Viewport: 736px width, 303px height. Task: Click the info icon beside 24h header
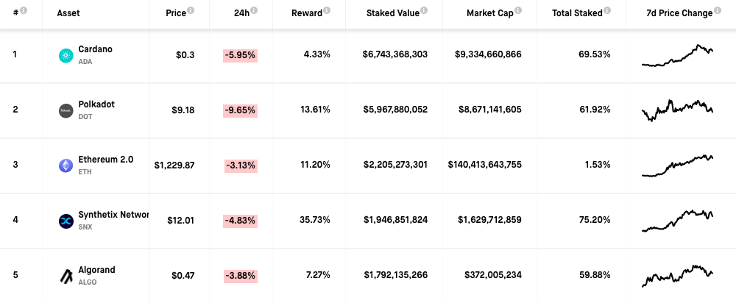click(x=254, y=11)
